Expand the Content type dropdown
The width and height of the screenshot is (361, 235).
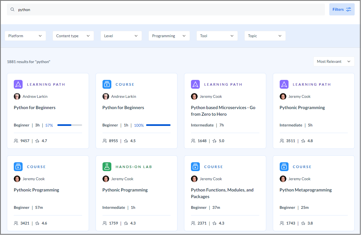click(73, 36)
